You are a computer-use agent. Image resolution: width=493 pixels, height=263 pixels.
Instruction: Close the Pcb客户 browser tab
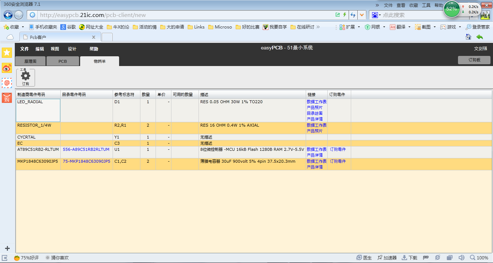pos(93,37)
